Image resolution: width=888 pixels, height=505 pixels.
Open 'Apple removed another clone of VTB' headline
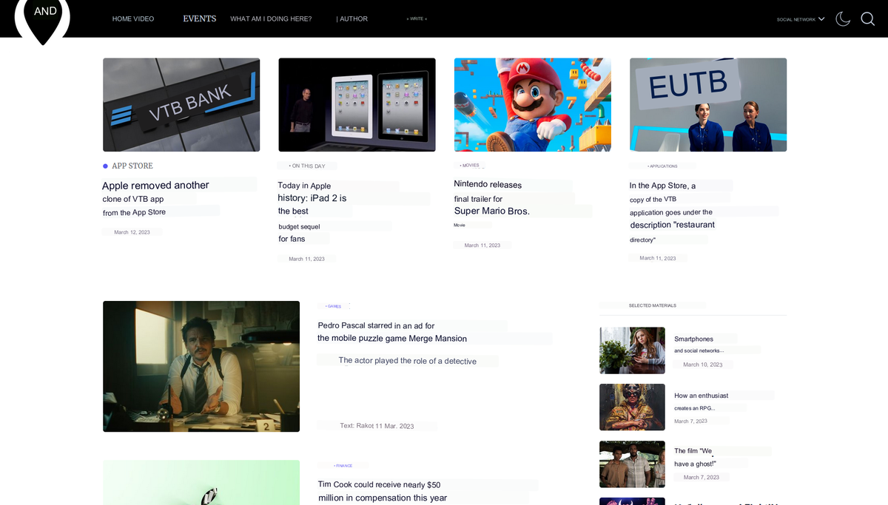click(x=155, y=198)
